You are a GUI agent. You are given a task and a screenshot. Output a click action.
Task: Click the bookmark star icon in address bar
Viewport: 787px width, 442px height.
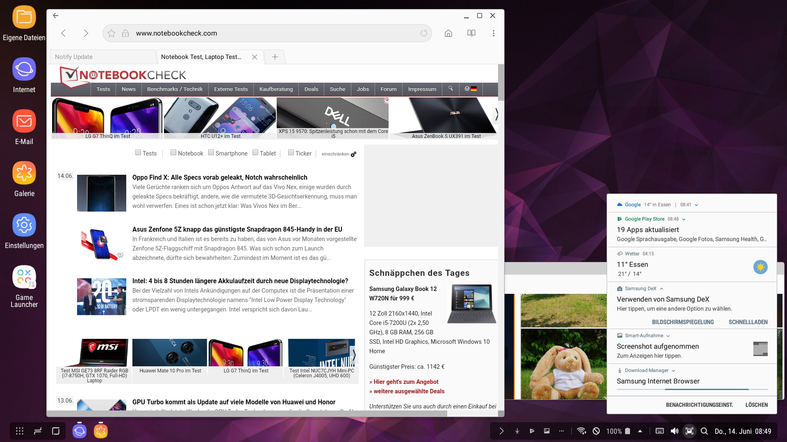point(111,34)
